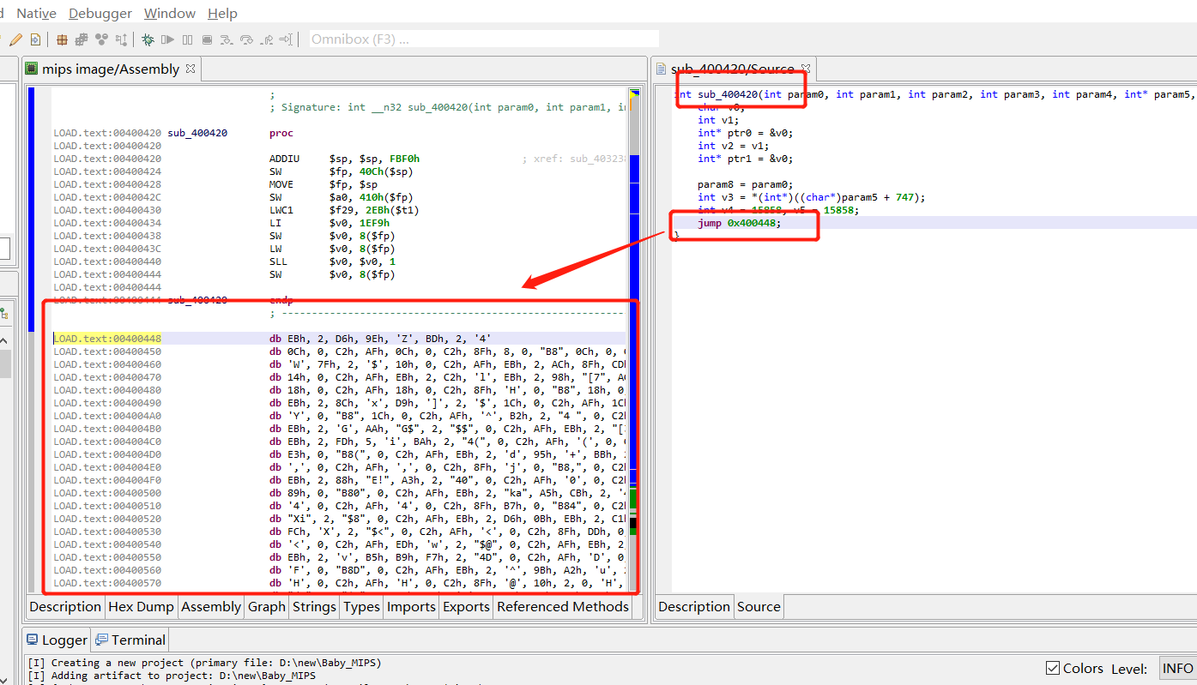
Task: Open the log Level INFO dropdown
Action: point(1177,668)
